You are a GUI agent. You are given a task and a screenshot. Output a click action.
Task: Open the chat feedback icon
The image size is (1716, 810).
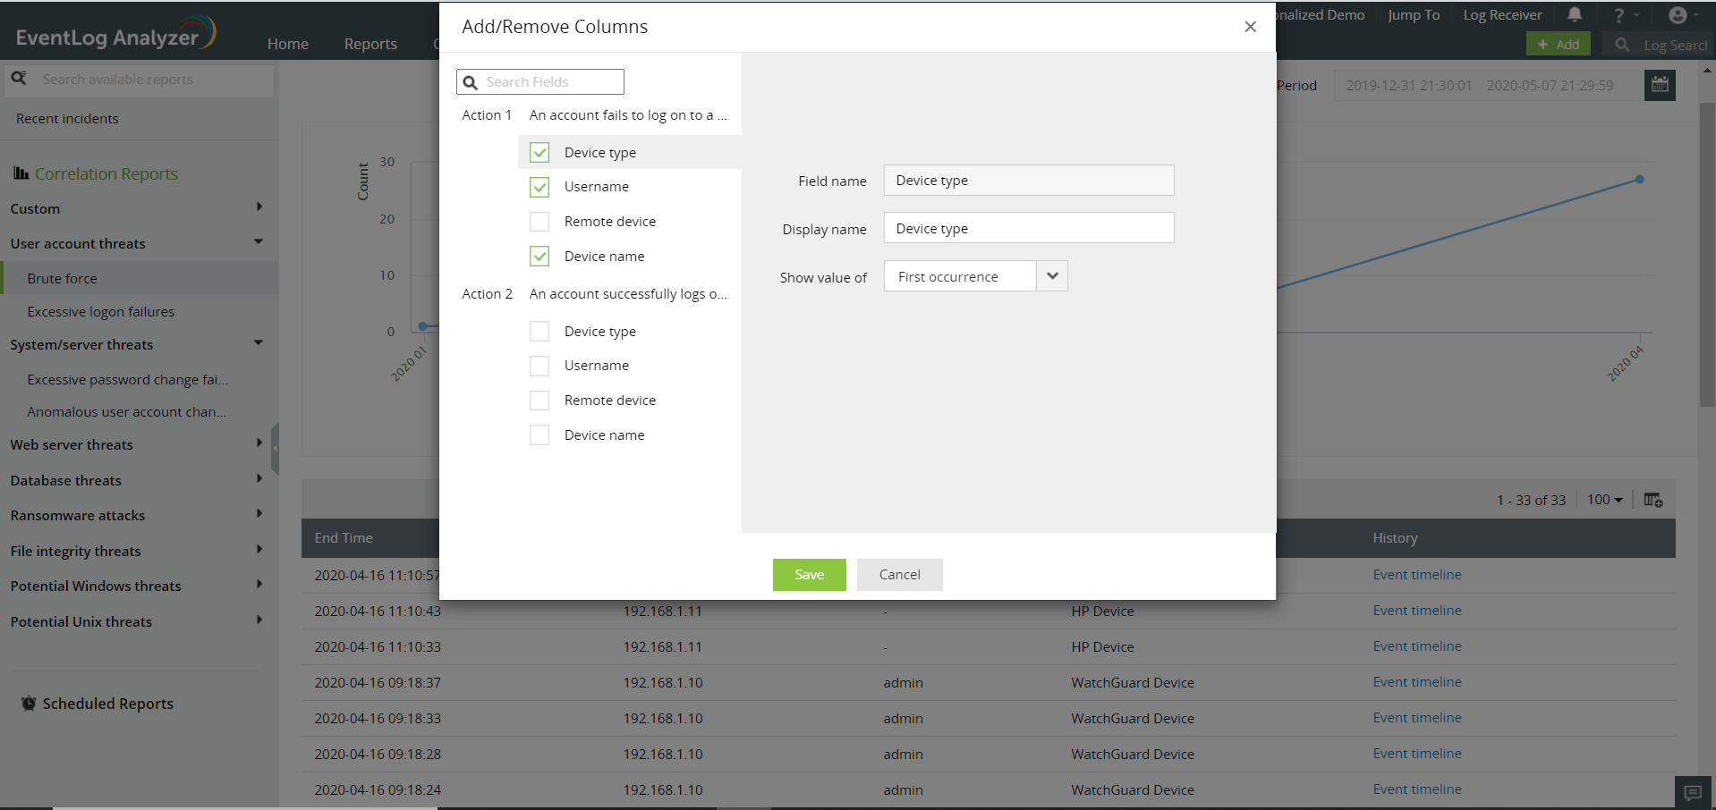1693,792
